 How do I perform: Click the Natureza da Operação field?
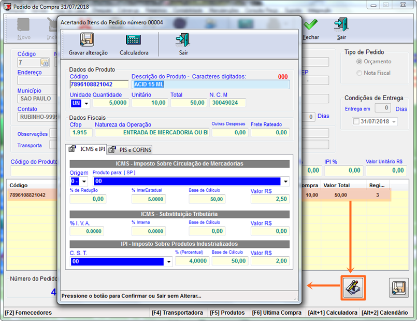click(152, 133)
